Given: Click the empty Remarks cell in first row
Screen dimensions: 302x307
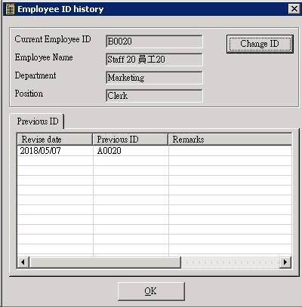Looking at the screenshot, I should pyautogui.click(x=230, y=151).
